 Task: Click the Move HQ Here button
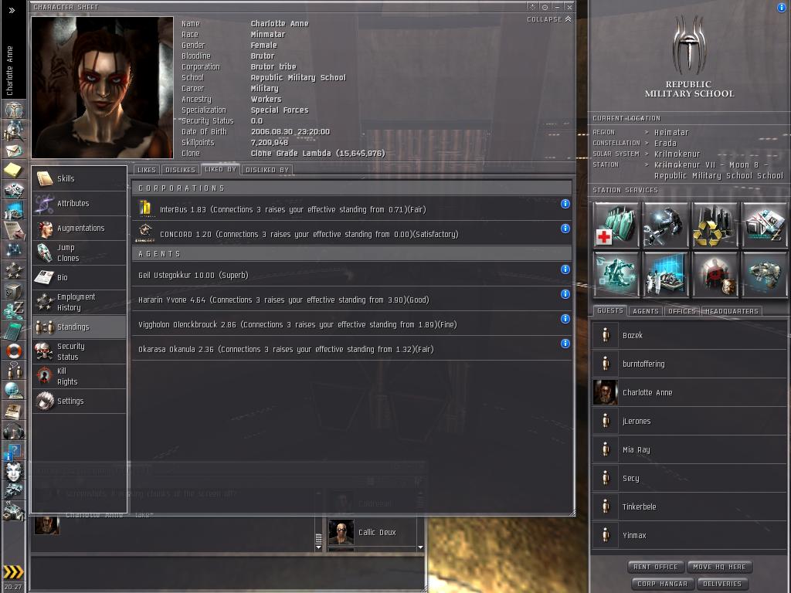[x=719, y=567]
